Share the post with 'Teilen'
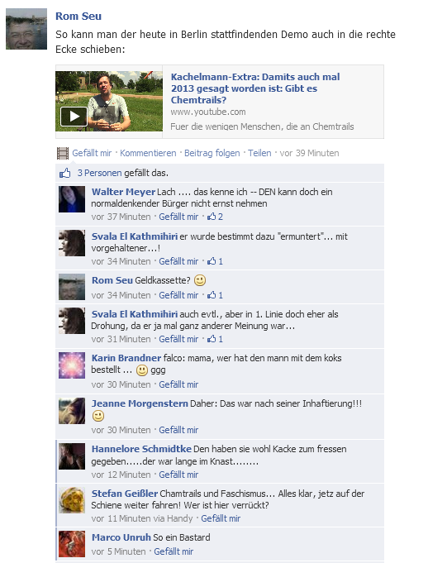This screenshot has height=563, width=428. [x=259, y=153]
